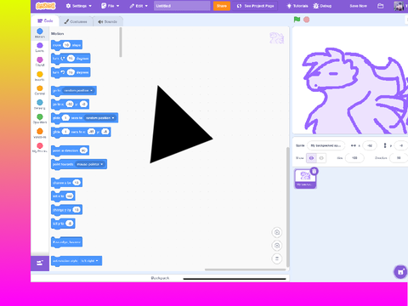The width and height of the screenshot is (408, 306).
Task: Delete the sprite with the trash icon
Action: (x=314, y=171)
